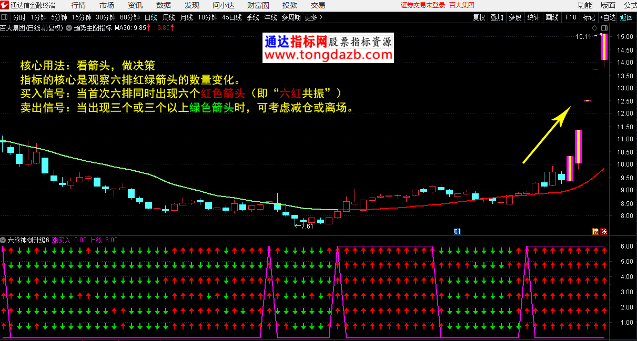Open the 财富圈 menu
The width and height of the screenshot is (637, 341).
point(258,5)
